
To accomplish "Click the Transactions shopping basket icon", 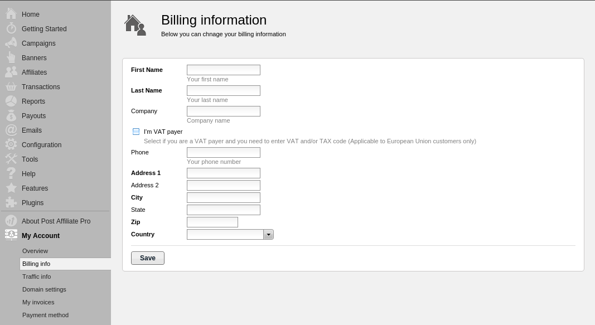I will click(x=11, y=87).
